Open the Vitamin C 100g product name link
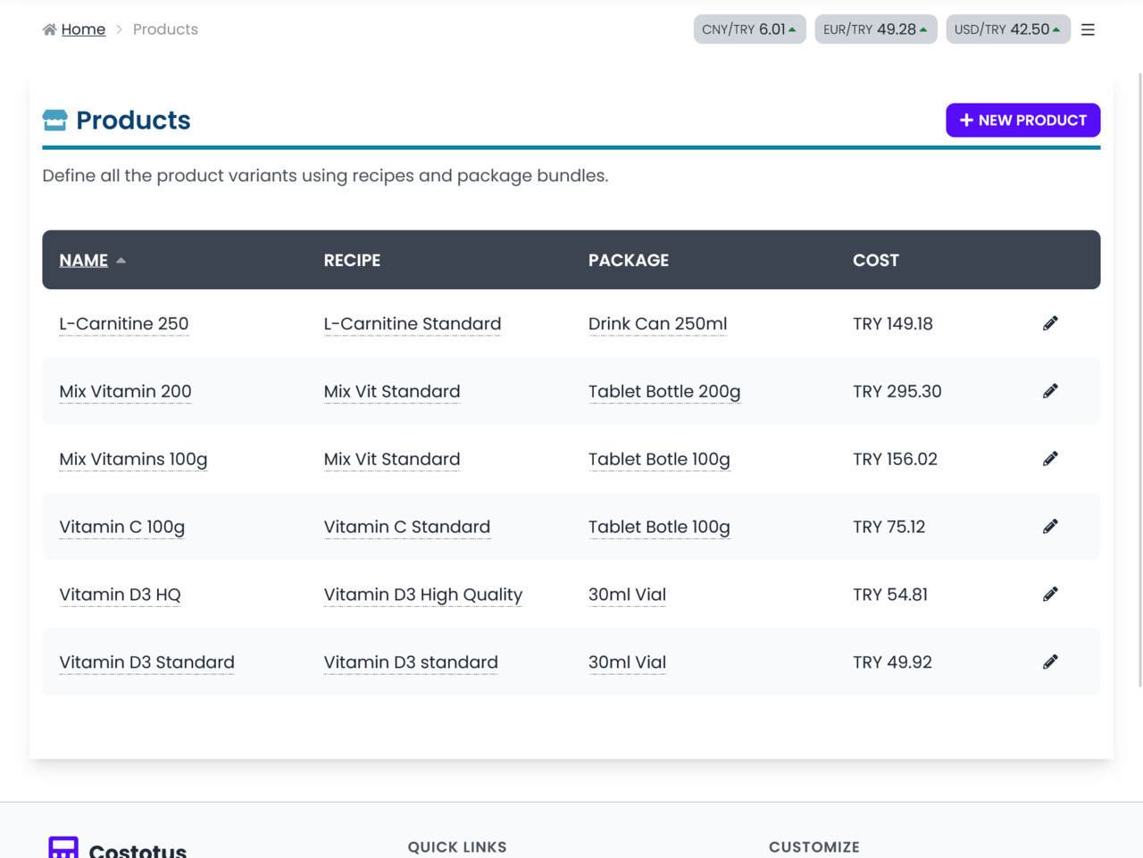Viewport: 1143px width, 858px height. coord(121,527)
